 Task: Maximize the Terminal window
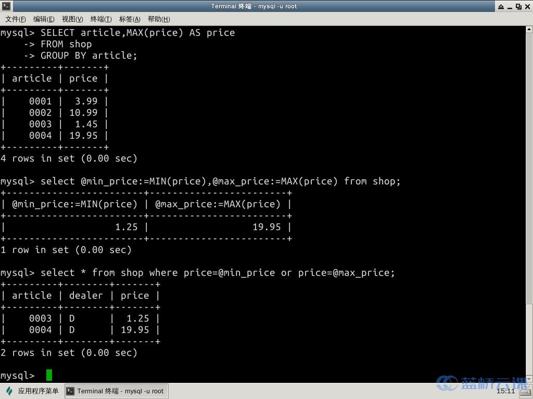[x=518, y=6]
